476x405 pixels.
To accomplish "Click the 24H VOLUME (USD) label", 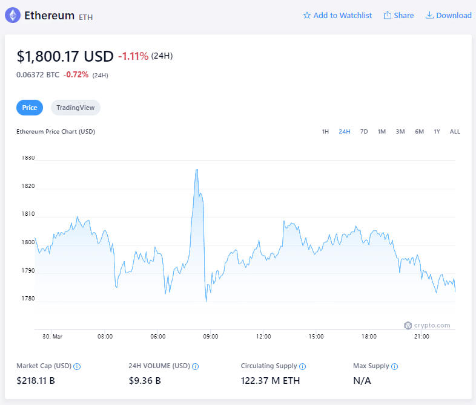I will [159, 366].
